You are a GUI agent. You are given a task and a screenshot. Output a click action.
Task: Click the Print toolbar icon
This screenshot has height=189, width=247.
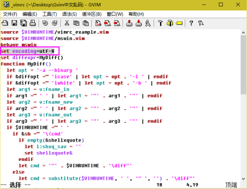click(x=33, y=23)
